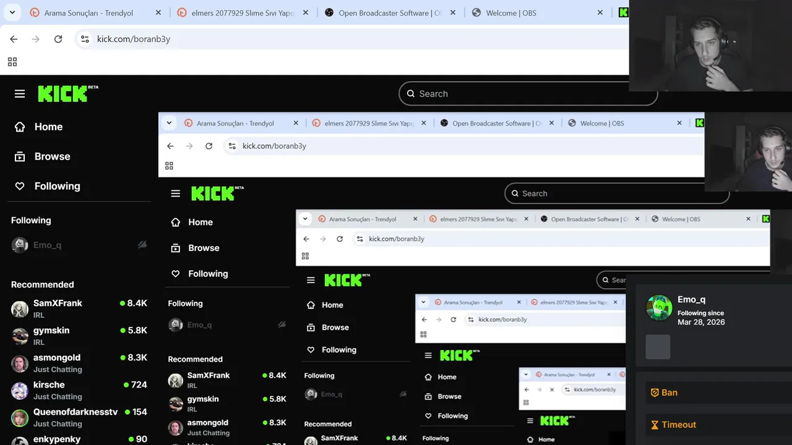Open Home in the largest Kick sidebar
The image size is (792, 445).
[38, 127]
